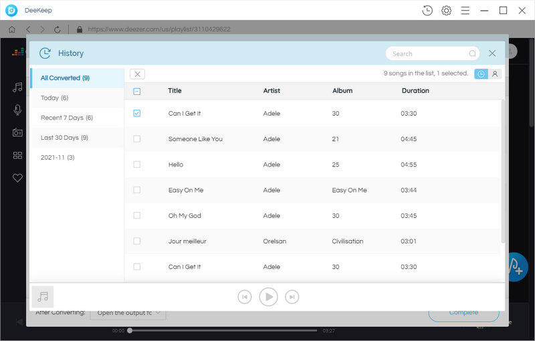Check the Someone Like You checkbox
535x341 pixels.
pyautogui.click(x=137, y=139)
